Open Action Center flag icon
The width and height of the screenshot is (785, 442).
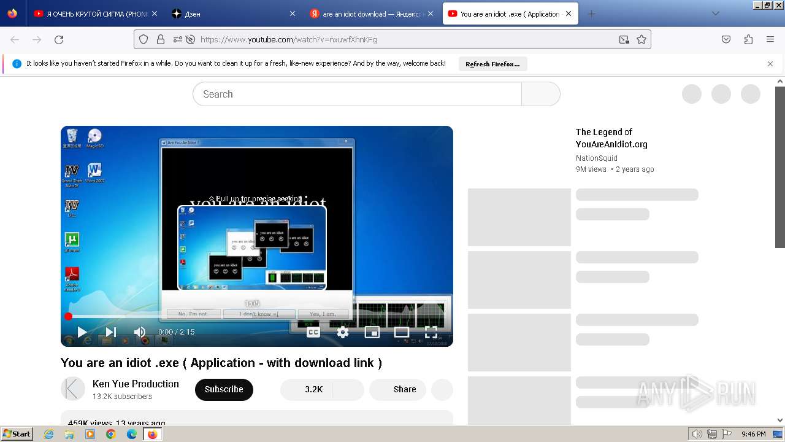[727, 434]
